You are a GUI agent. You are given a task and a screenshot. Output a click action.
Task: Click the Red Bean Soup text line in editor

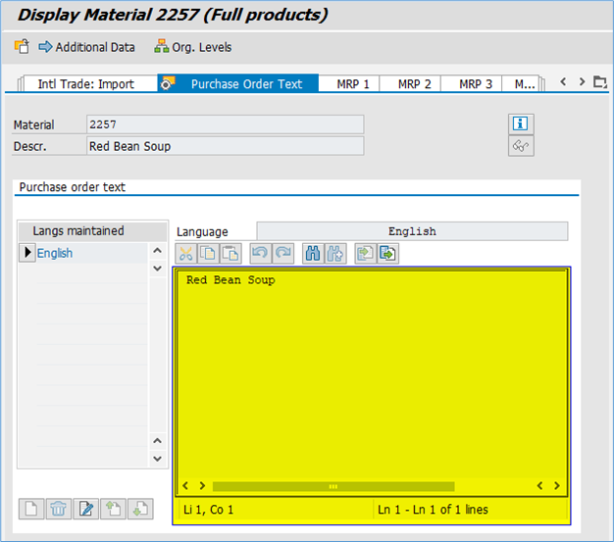[230, 280]
